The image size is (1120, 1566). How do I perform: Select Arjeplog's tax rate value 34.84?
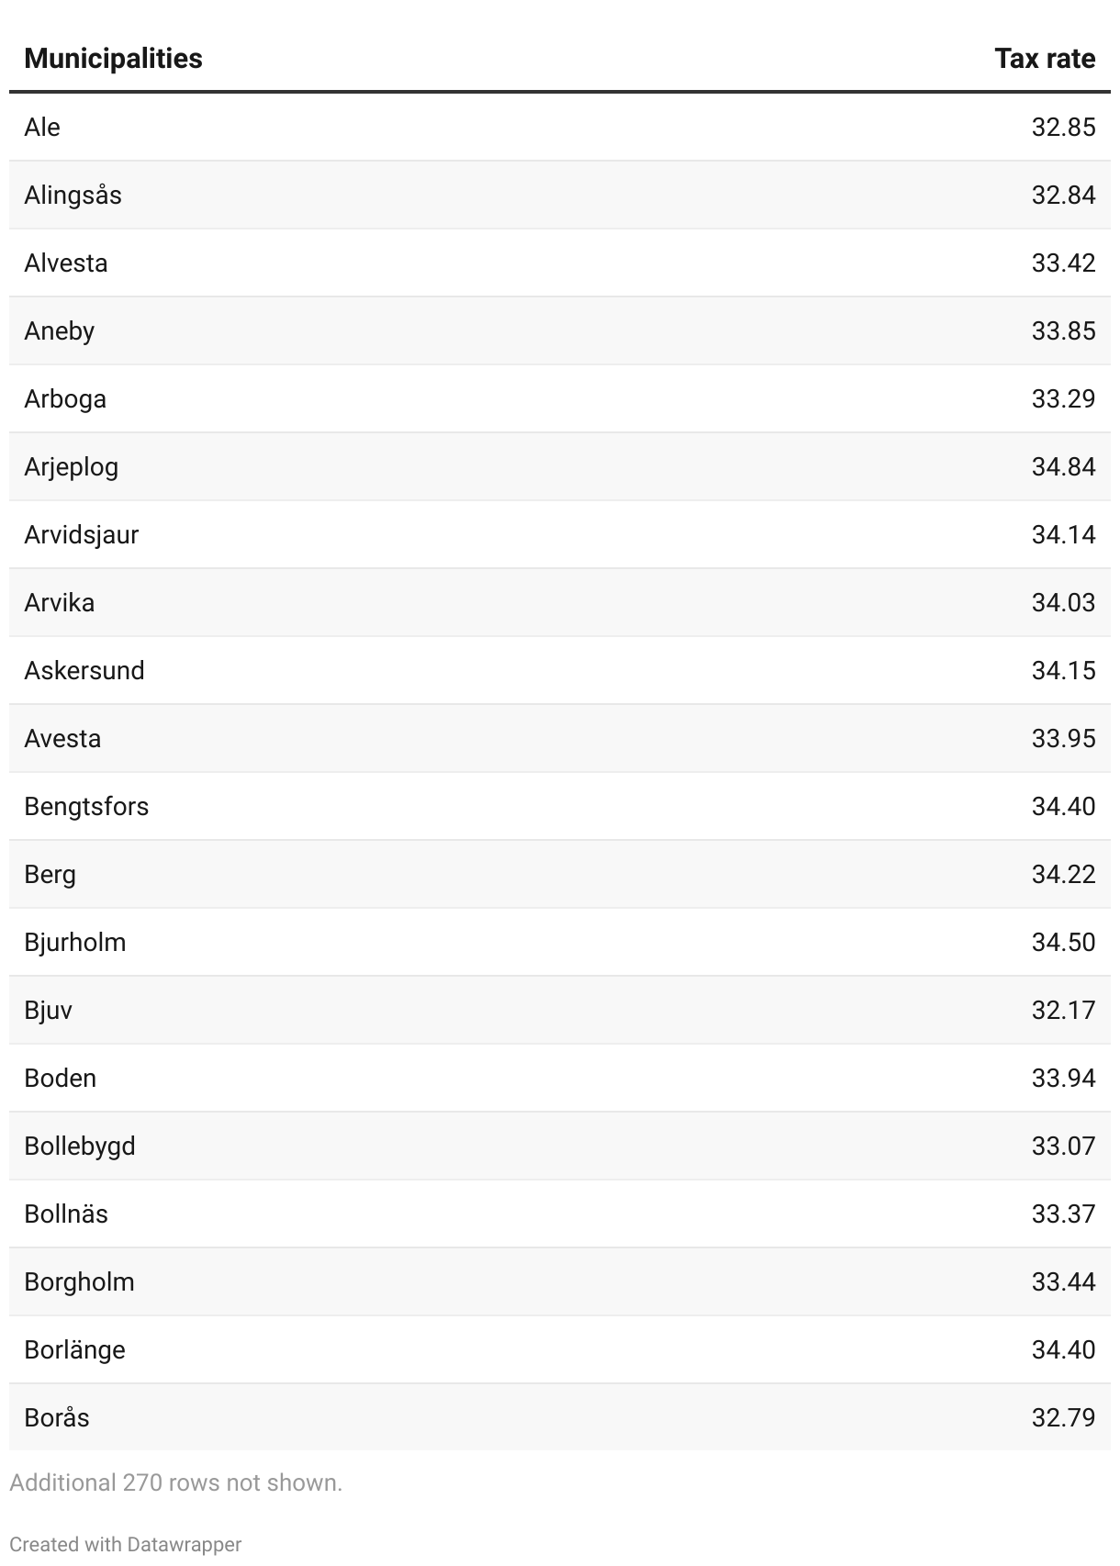1062,466
